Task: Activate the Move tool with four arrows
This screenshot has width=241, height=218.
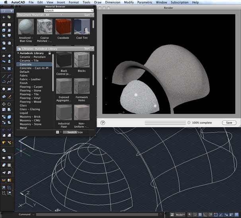Action: (4, 104)
